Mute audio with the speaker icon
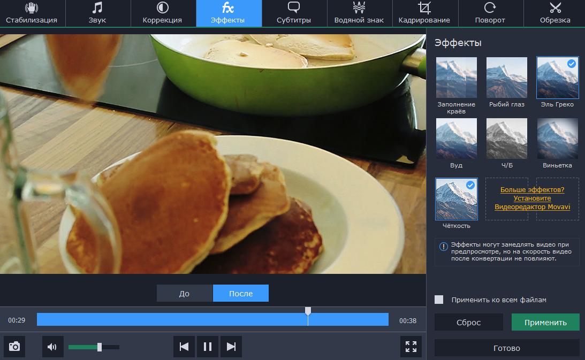Viewport: 585px width, 360px height. click(52, 347)
